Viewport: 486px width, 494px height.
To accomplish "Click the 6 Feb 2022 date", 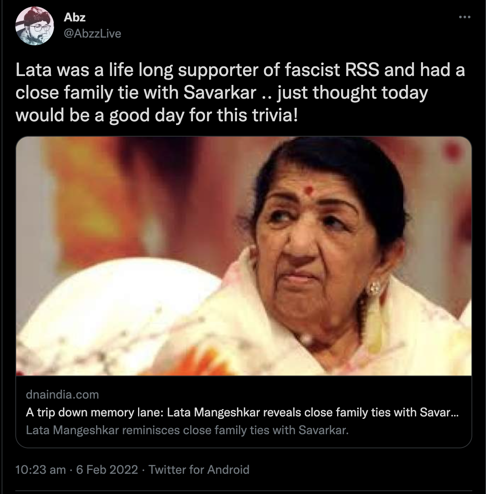I will coord(107,470).
